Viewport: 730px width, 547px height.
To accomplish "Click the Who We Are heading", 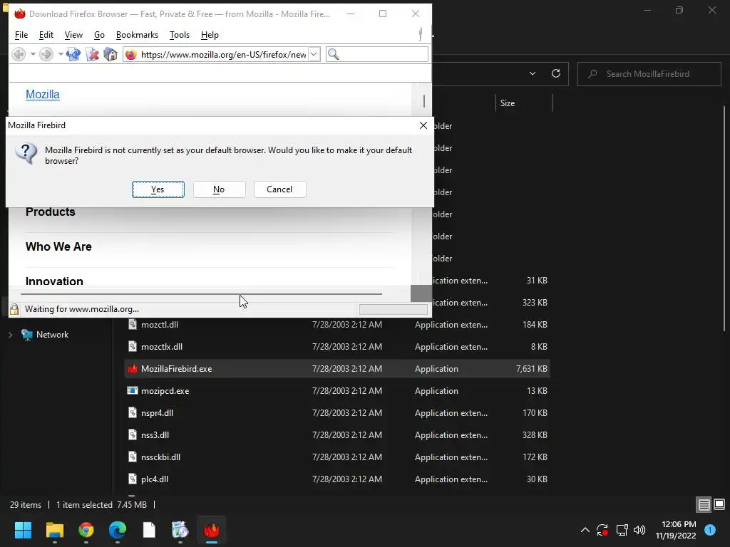I will 58,246.
